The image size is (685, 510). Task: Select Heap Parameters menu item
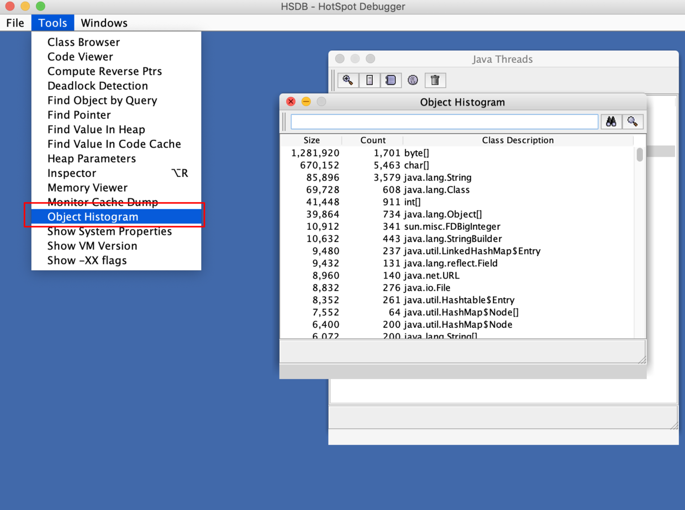91,159
